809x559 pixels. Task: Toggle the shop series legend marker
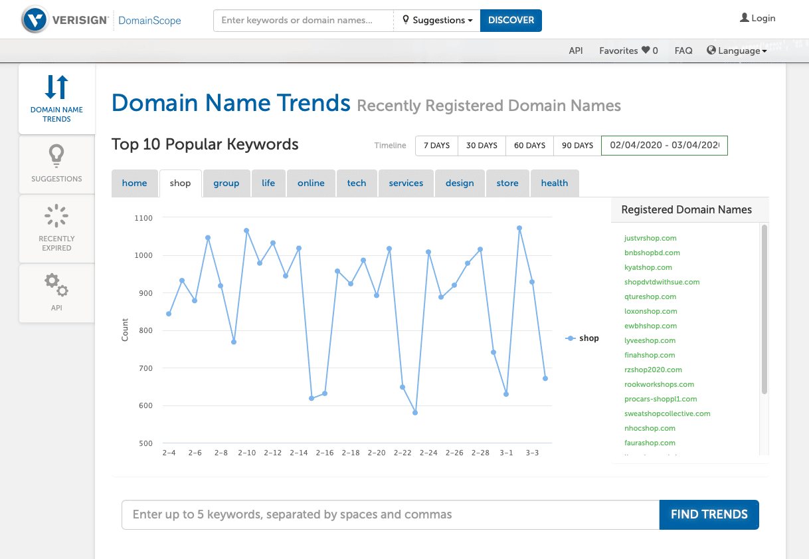point(570,338)
